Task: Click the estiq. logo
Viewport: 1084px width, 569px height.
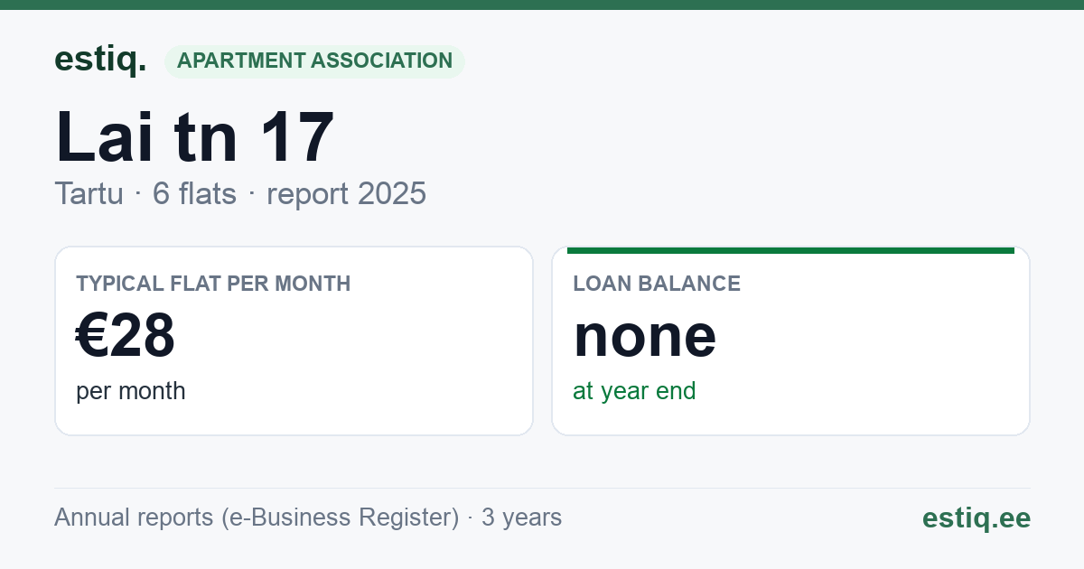Action: pos(100,61)
